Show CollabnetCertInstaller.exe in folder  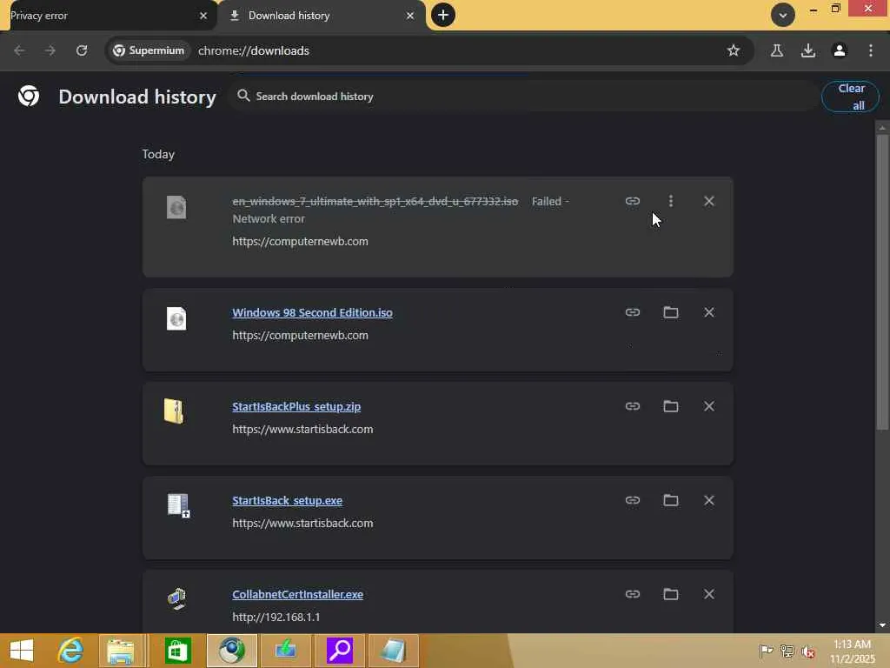[670, 594]
